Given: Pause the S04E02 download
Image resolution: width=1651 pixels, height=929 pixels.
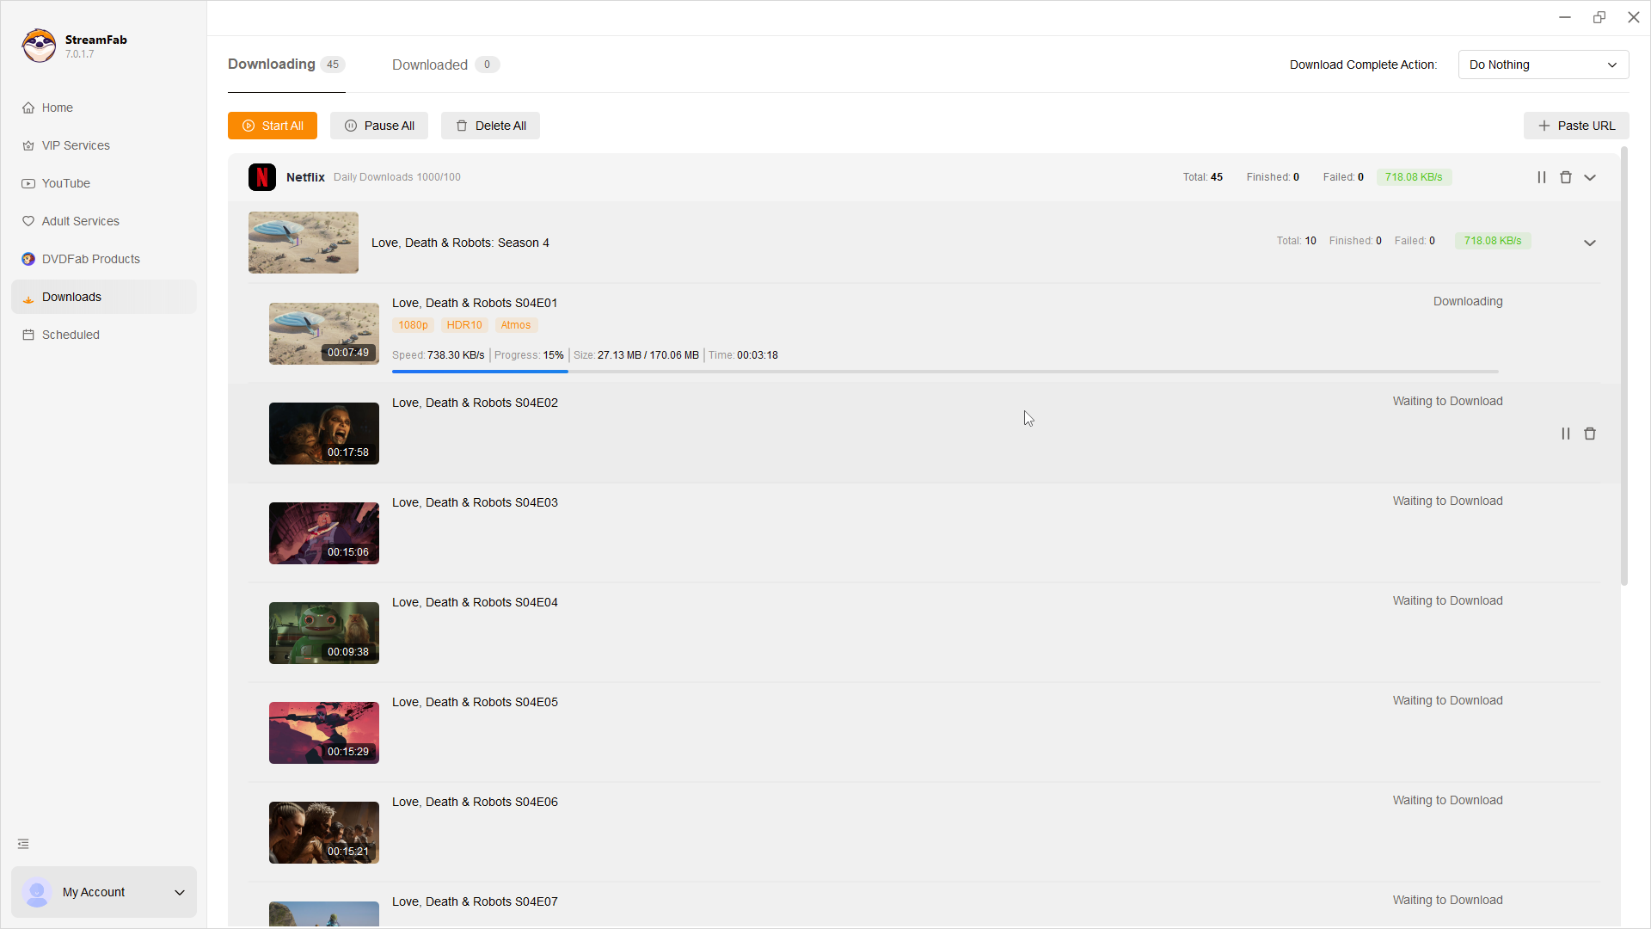Looking at the screenshot, I should pyautogui.click(x=1566, y=434).
